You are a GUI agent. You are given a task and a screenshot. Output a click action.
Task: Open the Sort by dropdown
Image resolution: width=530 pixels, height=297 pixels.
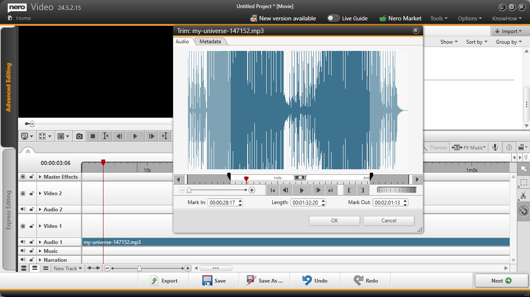476,42
